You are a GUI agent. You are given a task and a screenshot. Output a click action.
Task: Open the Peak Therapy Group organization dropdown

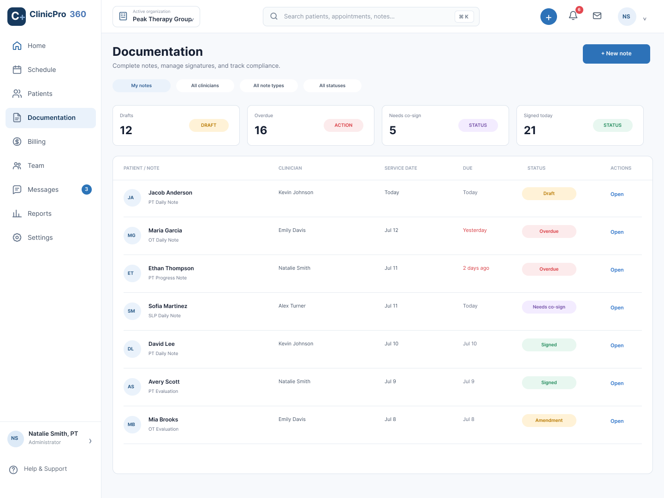click(156, 17)
